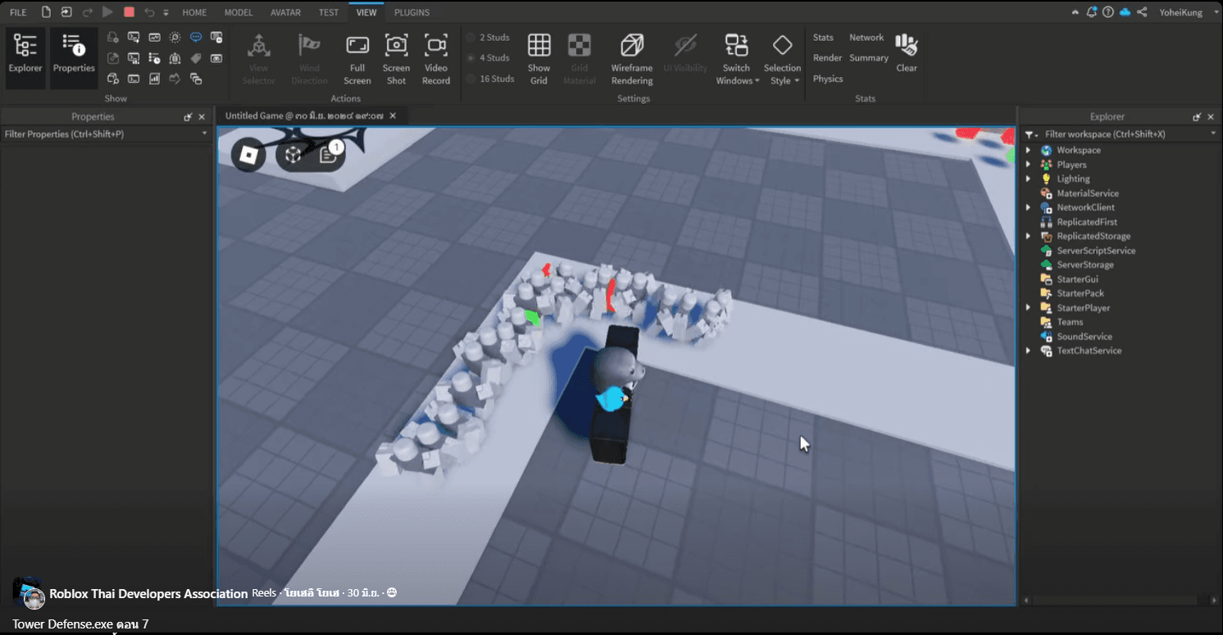Open notifications bell icon
Screen dimensions: 1223x635
click(x=1092, y=12)
